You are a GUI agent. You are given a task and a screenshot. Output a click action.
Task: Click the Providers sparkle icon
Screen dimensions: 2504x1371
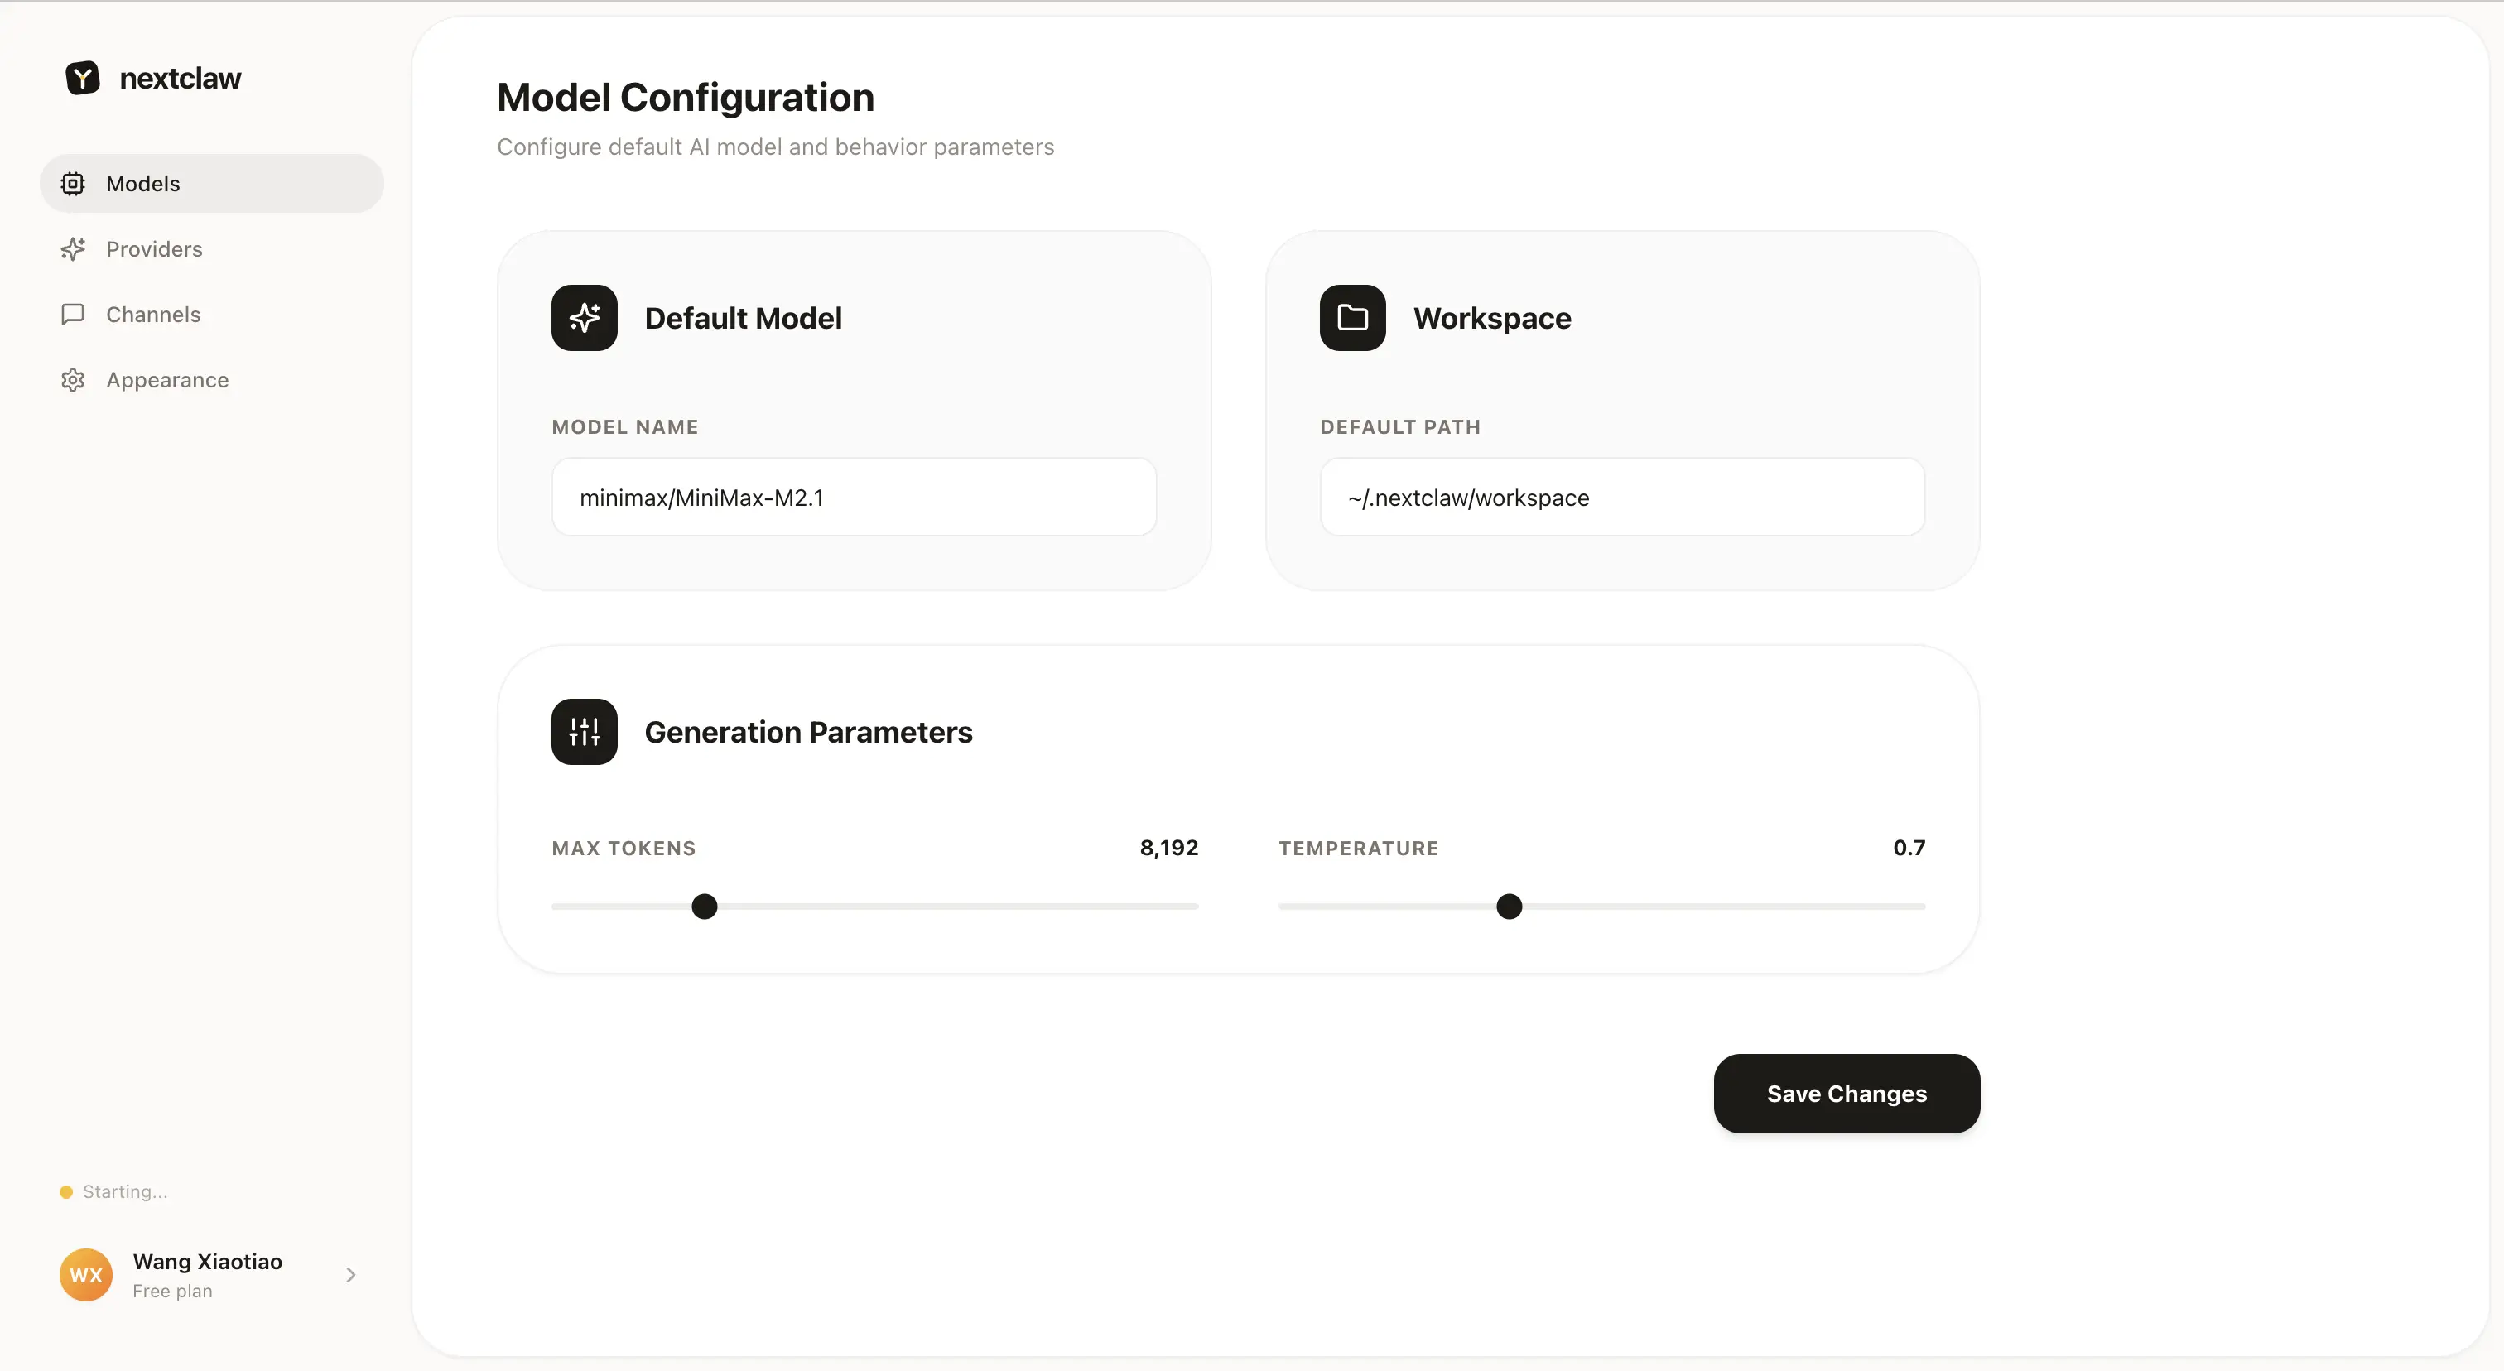[73, 248]
